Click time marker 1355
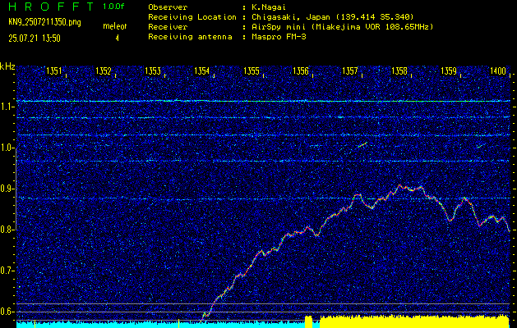This screenshot has height=328, width=517. (x=252, y=71)
